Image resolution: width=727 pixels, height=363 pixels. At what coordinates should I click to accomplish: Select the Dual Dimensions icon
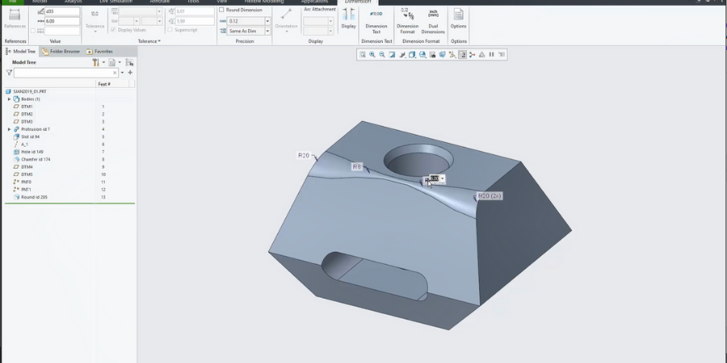[433, 15]
